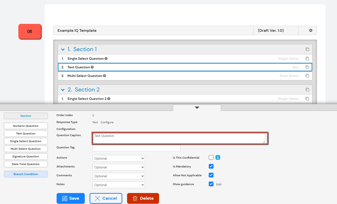Click the red Delete button
The width and height of the screenshot is (337, 204).
click(x=143, y=198)
